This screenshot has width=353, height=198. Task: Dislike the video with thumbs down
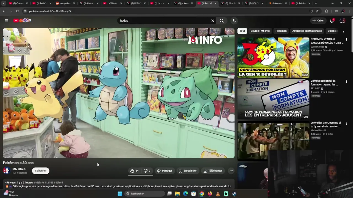click(147, 171)
